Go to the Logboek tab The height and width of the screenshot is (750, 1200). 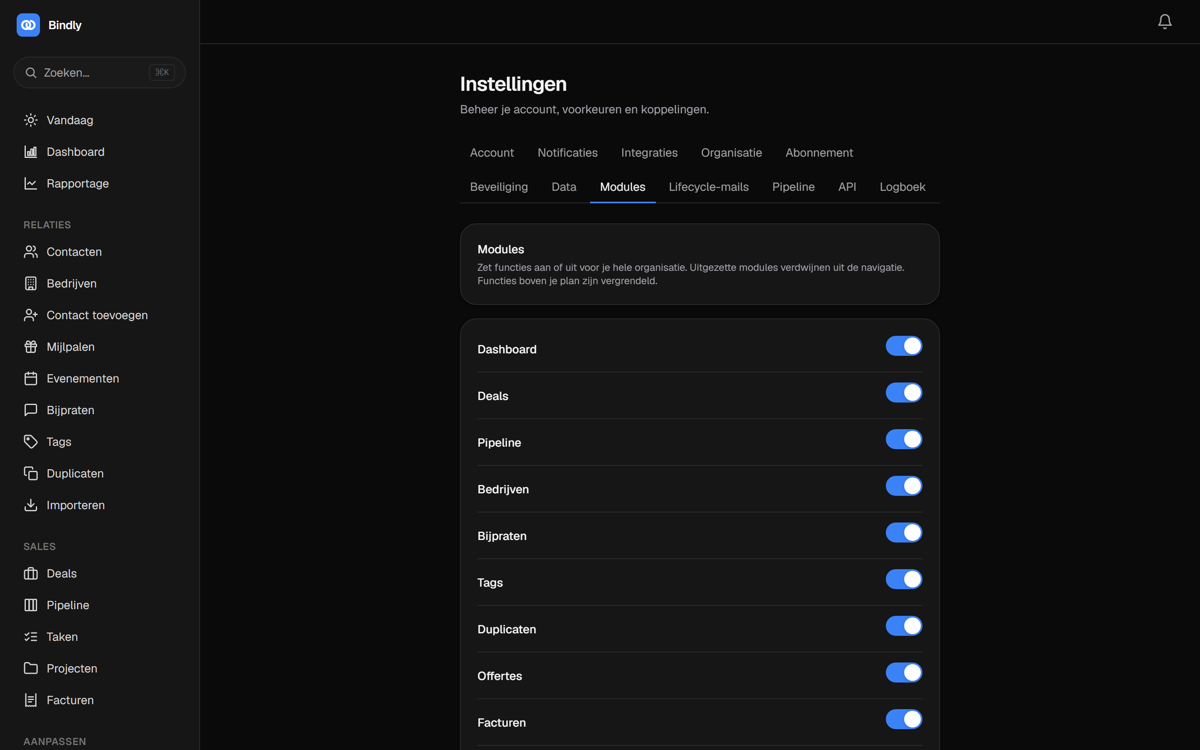click(x=902, y=187)
